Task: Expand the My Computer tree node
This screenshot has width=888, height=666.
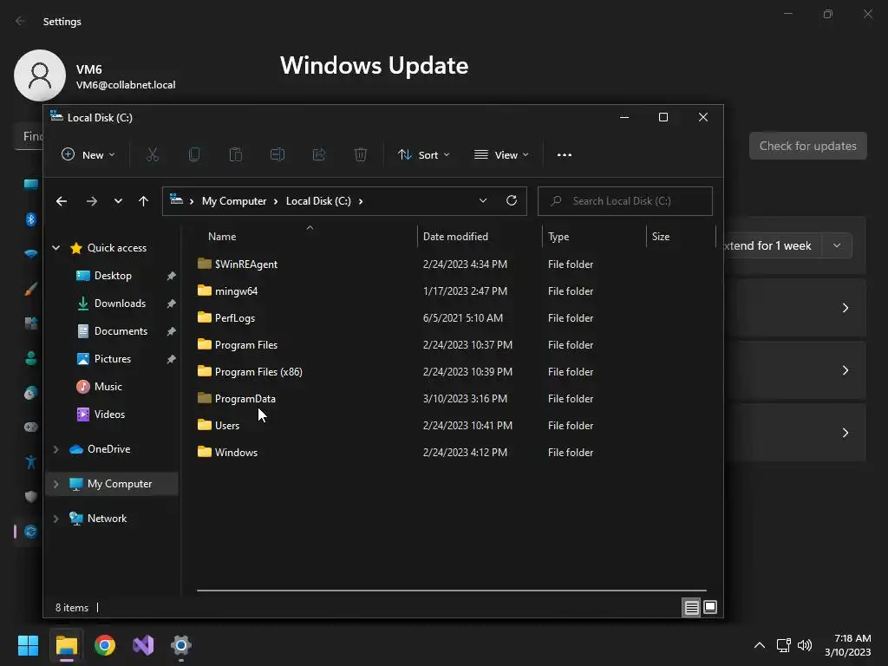Action: pos(56,484)
